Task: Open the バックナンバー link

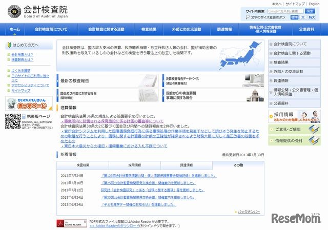Action: pos(249,212)
